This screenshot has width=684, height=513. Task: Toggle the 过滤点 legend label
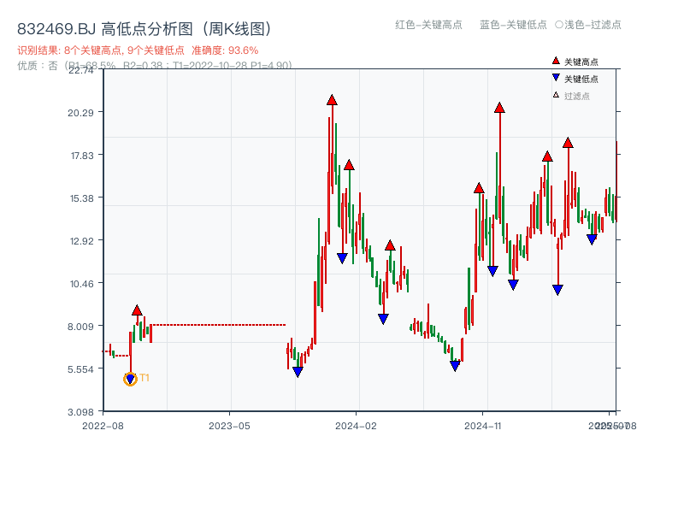[576, 96]
